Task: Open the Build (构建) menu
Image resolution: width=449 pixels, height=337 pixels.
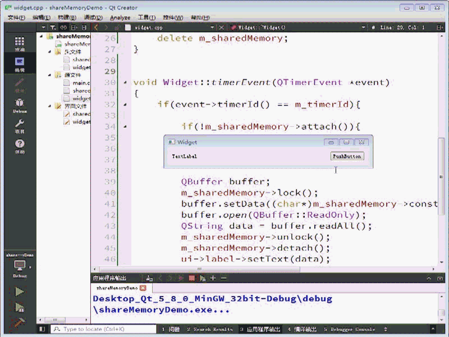Action: coord(67,17)
